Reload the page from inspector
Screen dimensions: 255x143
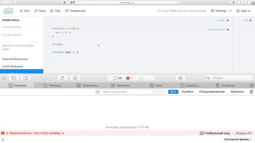tap(63, 78)
